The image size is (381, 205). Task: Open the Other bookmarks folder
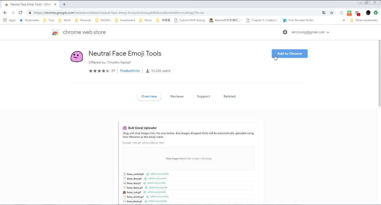(364, 20)
